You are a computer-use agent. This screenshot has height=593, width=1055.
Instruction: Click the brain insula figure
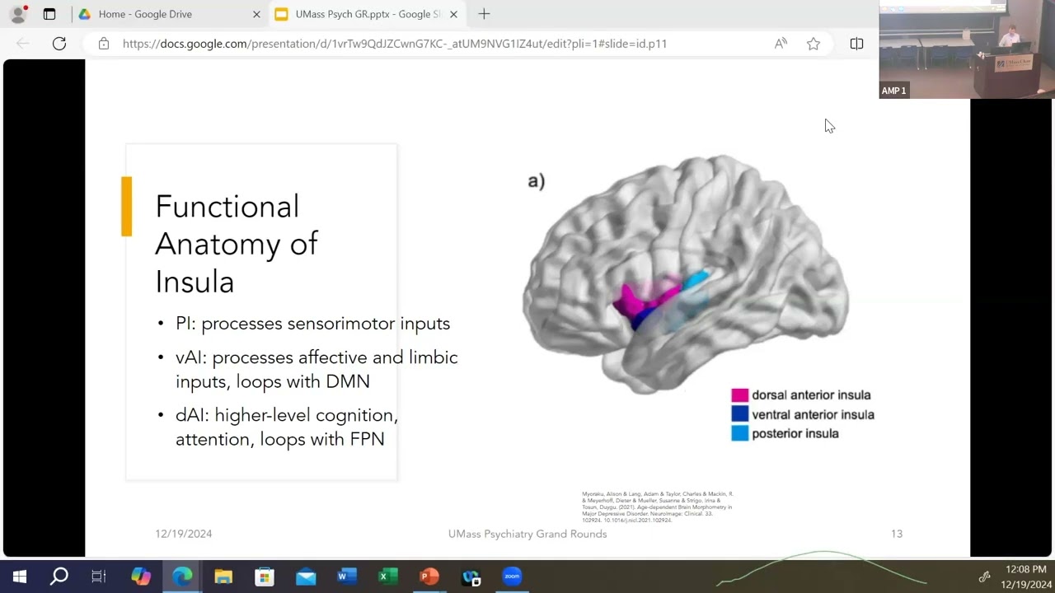click(685, 273)
